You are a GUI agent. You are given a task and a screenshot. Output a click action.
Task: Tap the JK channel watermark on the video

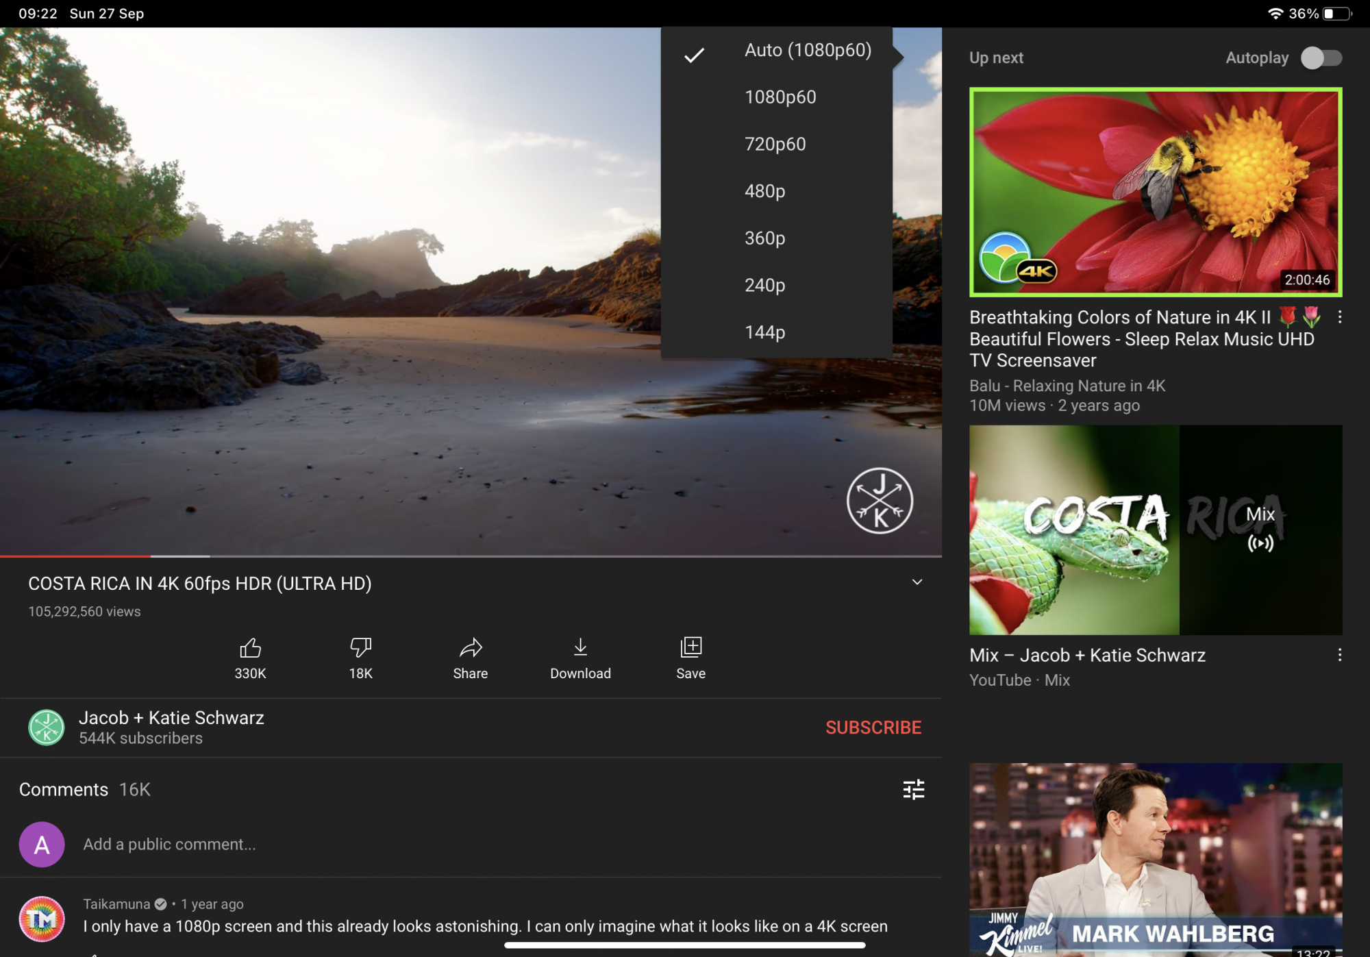[880, 501]
